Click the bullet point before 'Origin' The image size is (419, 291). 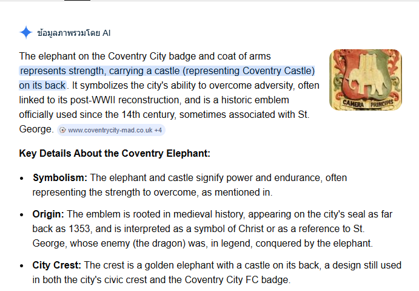[22, 215]
